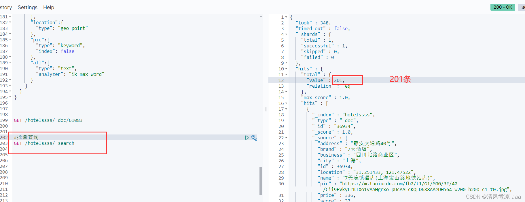This screenshot has height=202, width=525.
Task: Click the GET /hotelssss/_doc/61083 request line
Action: (48, 120)
